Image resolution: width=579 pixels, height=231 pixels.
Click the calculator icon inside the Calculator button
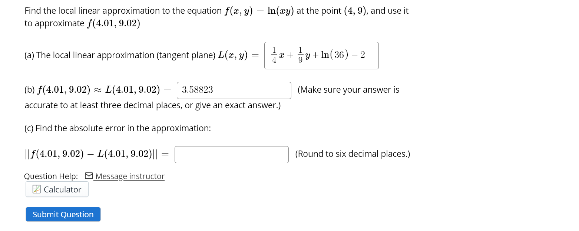click(x=36, y=189)
